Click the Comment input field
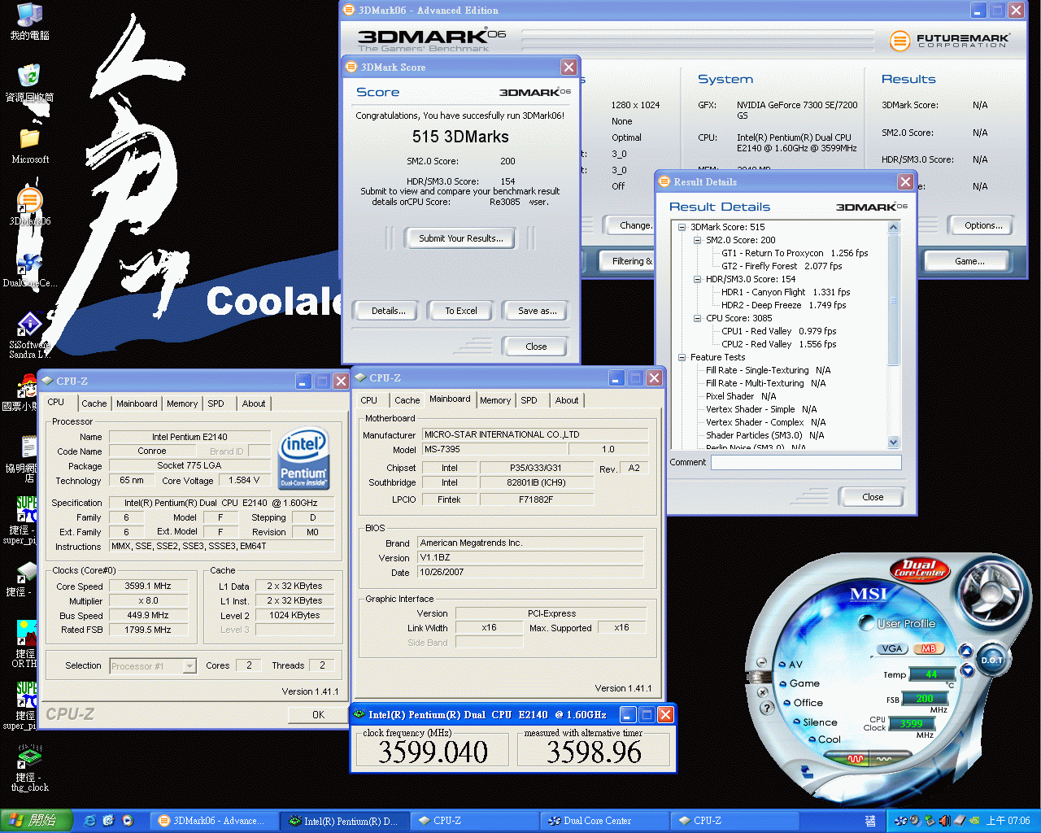This screenshot has height=833, width=1041. coord(806,462)
